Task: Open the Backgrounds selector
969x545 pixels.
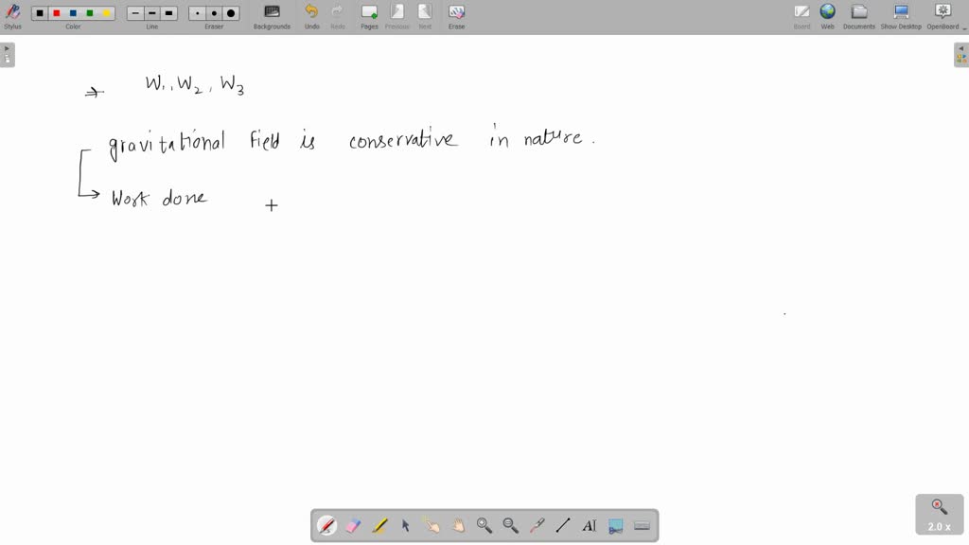Action: coord(272,15)
